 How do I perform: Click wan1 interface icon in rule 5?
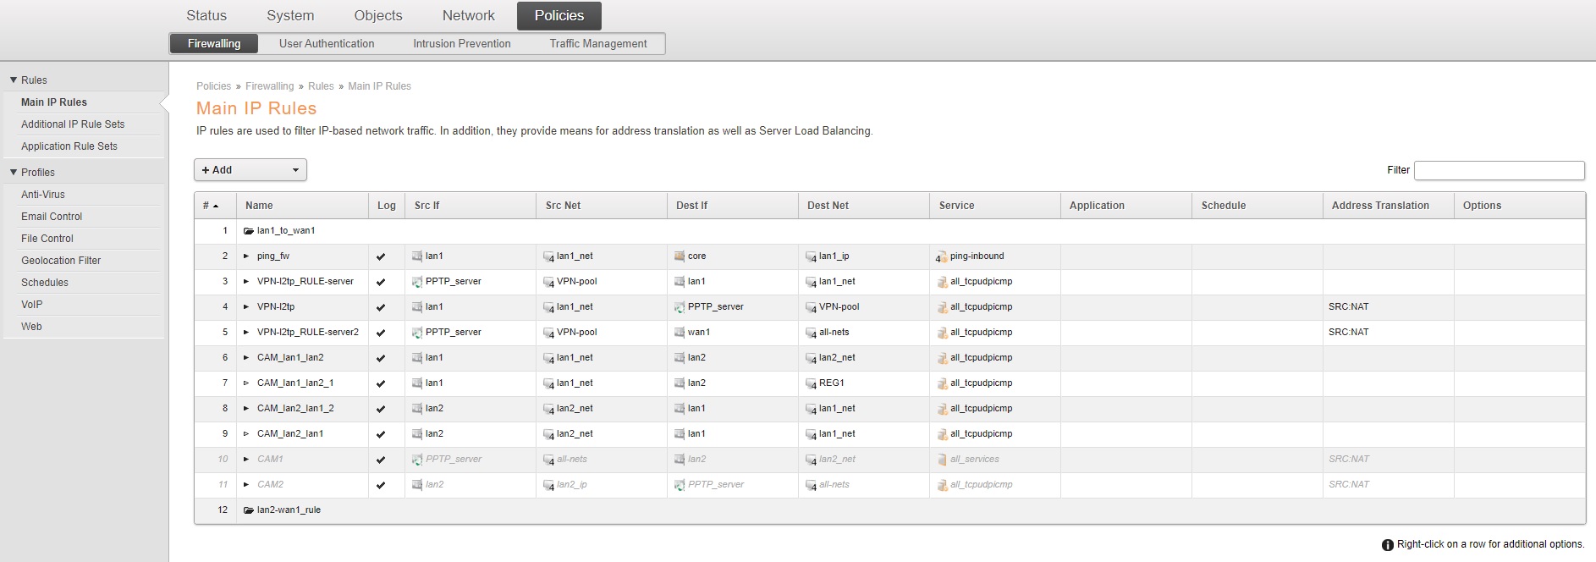click(680, 333)
